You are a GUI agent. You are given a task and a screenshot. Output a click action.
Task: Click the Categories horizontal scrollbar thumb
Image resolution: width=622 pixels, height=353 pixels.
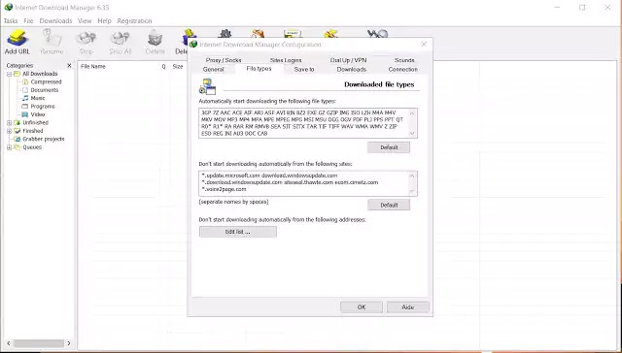(39, 343)
